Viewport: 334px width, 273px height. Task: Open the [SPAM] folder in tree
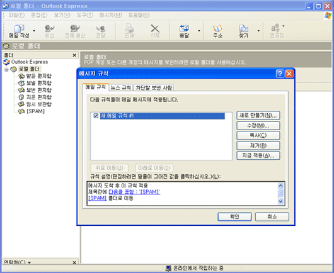[x=35, y=111]
